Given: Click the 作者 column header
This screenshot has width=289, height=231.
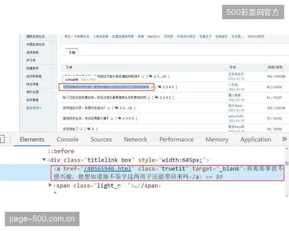Looking at the screenshot, I should click(233, 67).
